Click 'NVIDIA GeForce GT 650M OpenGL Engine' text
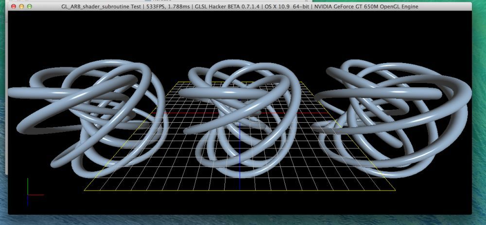Screen dimensions: 486x225 click(x=365, y=6)
